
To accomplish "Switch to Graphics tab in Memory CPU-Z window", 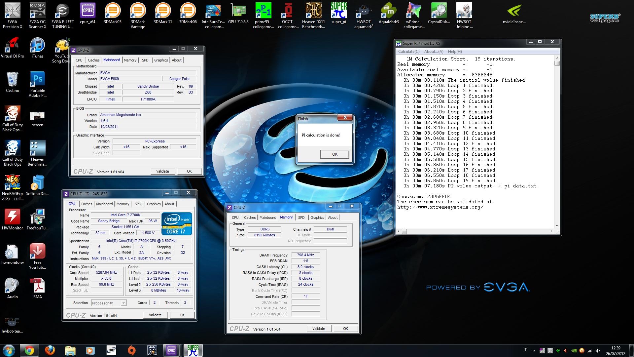I will point(317,218).
